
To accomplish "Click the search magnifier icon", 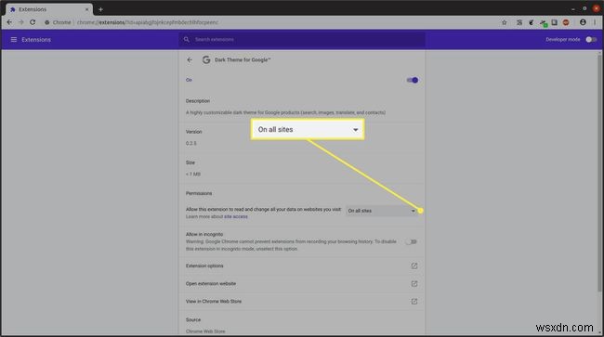I will click(187, 39).
